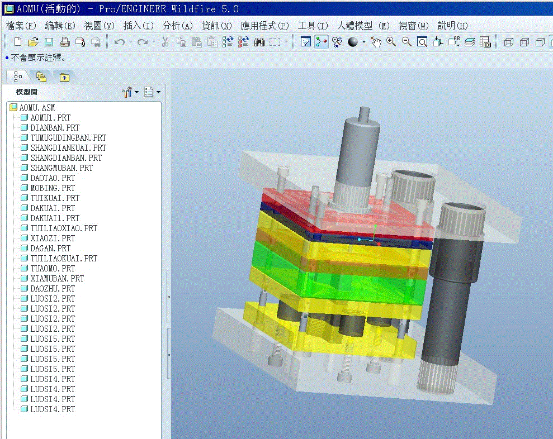Save the model with the floppy icon
This screenshot has width=553, height=439.
(49, 42)
